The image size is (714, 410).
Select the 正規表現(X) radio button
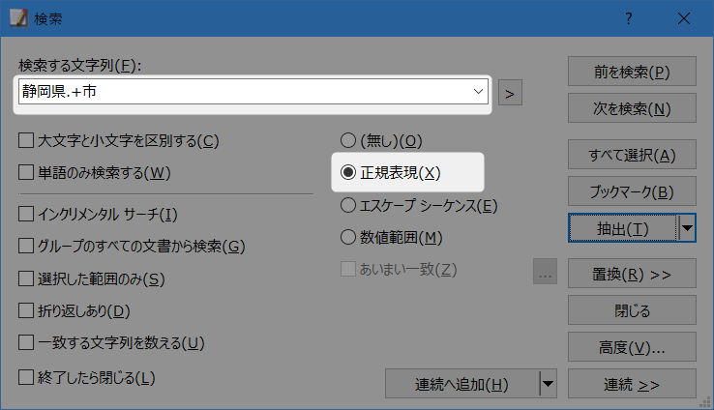click(348, 172)
